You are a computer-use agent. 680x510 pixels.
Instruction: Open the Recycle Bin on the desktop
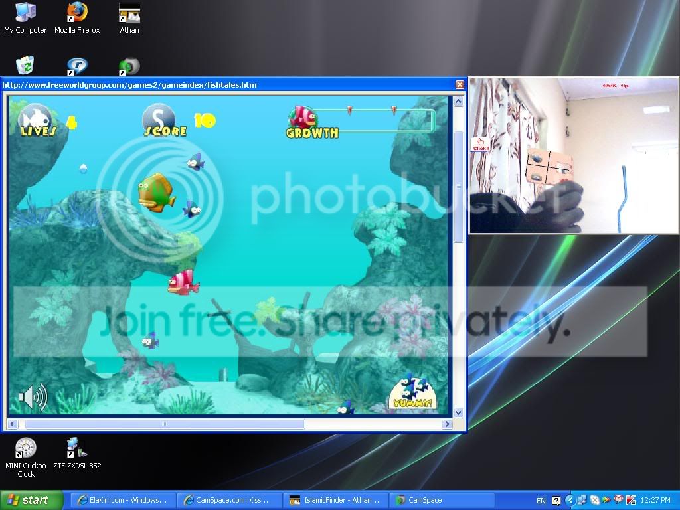coord(25,66)
